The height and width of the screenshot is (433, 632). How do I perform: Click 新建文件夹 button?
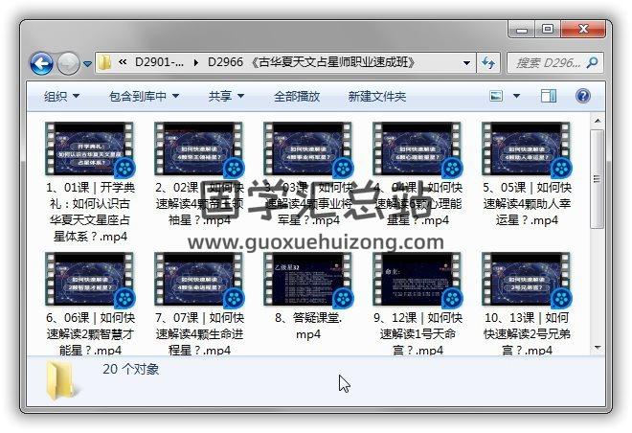[x=377, y=96]
